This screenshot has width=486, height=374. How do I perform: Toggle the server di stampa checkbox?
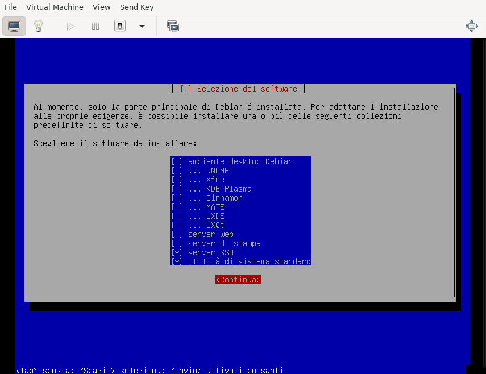coord(177,243)
